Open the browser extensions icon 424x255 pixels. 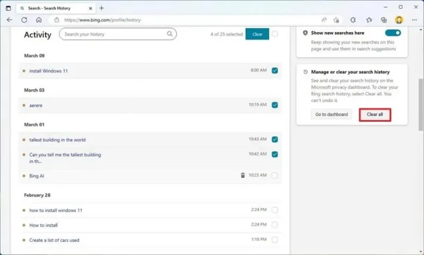point(353,20)
